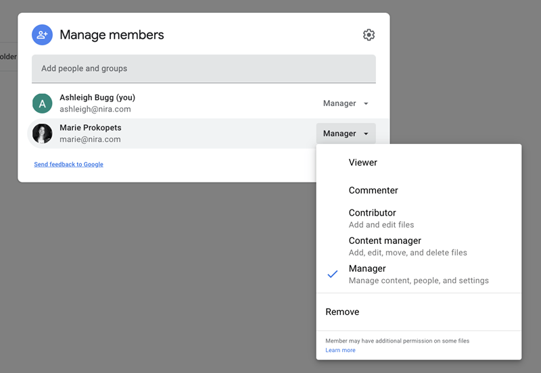Click the blue checkmark beside Manager
This screenshot has width=541, height=373.
click(x=332, y=274)
